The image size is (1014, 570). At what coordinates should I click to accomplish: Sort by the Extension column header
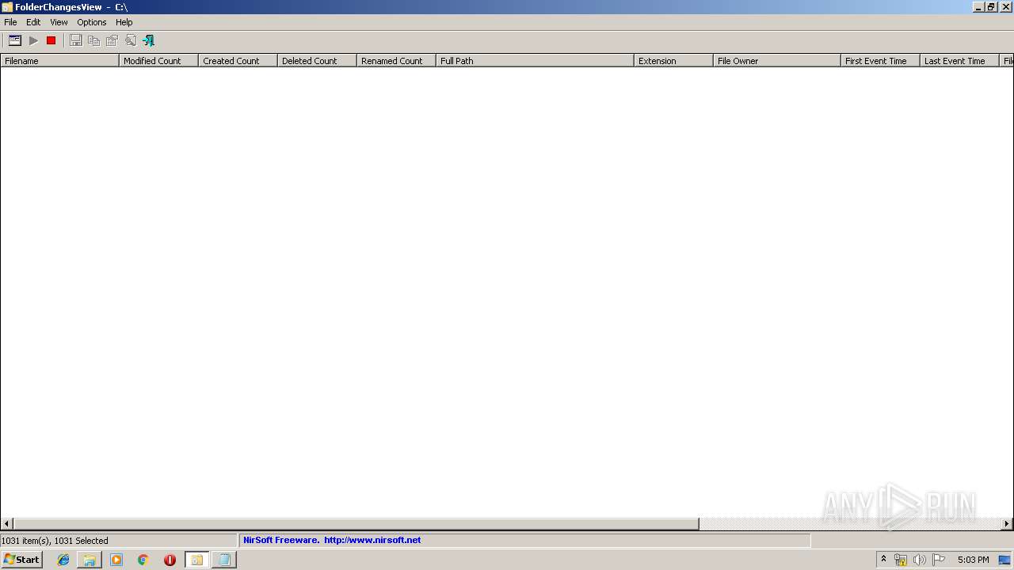[673, 60]
